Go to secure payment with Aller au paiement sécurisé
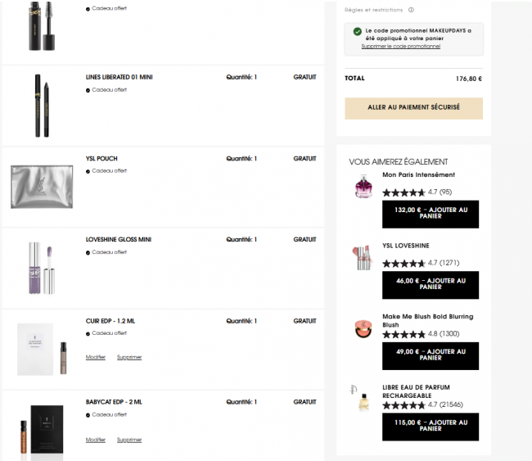The image size is (532, 461). coord(413,108)
